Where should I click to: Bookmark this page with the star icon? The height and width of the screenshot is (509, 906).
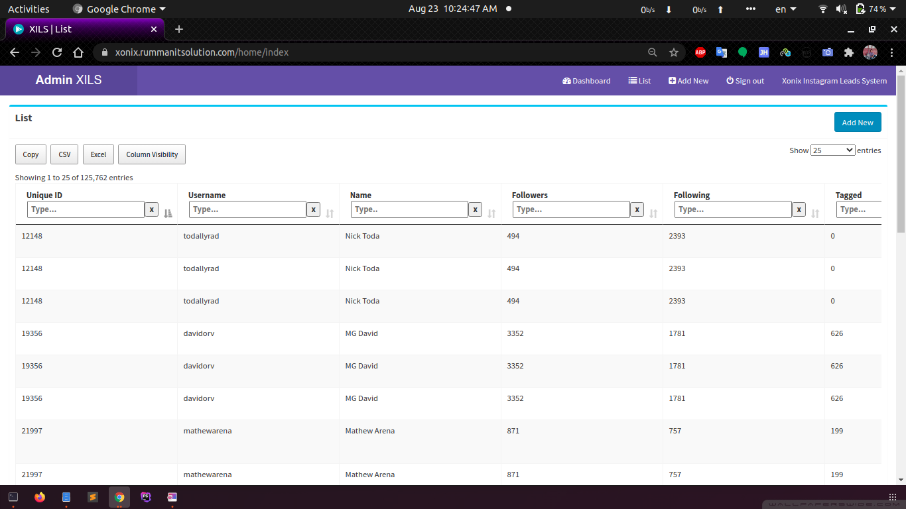coord(674,52)
